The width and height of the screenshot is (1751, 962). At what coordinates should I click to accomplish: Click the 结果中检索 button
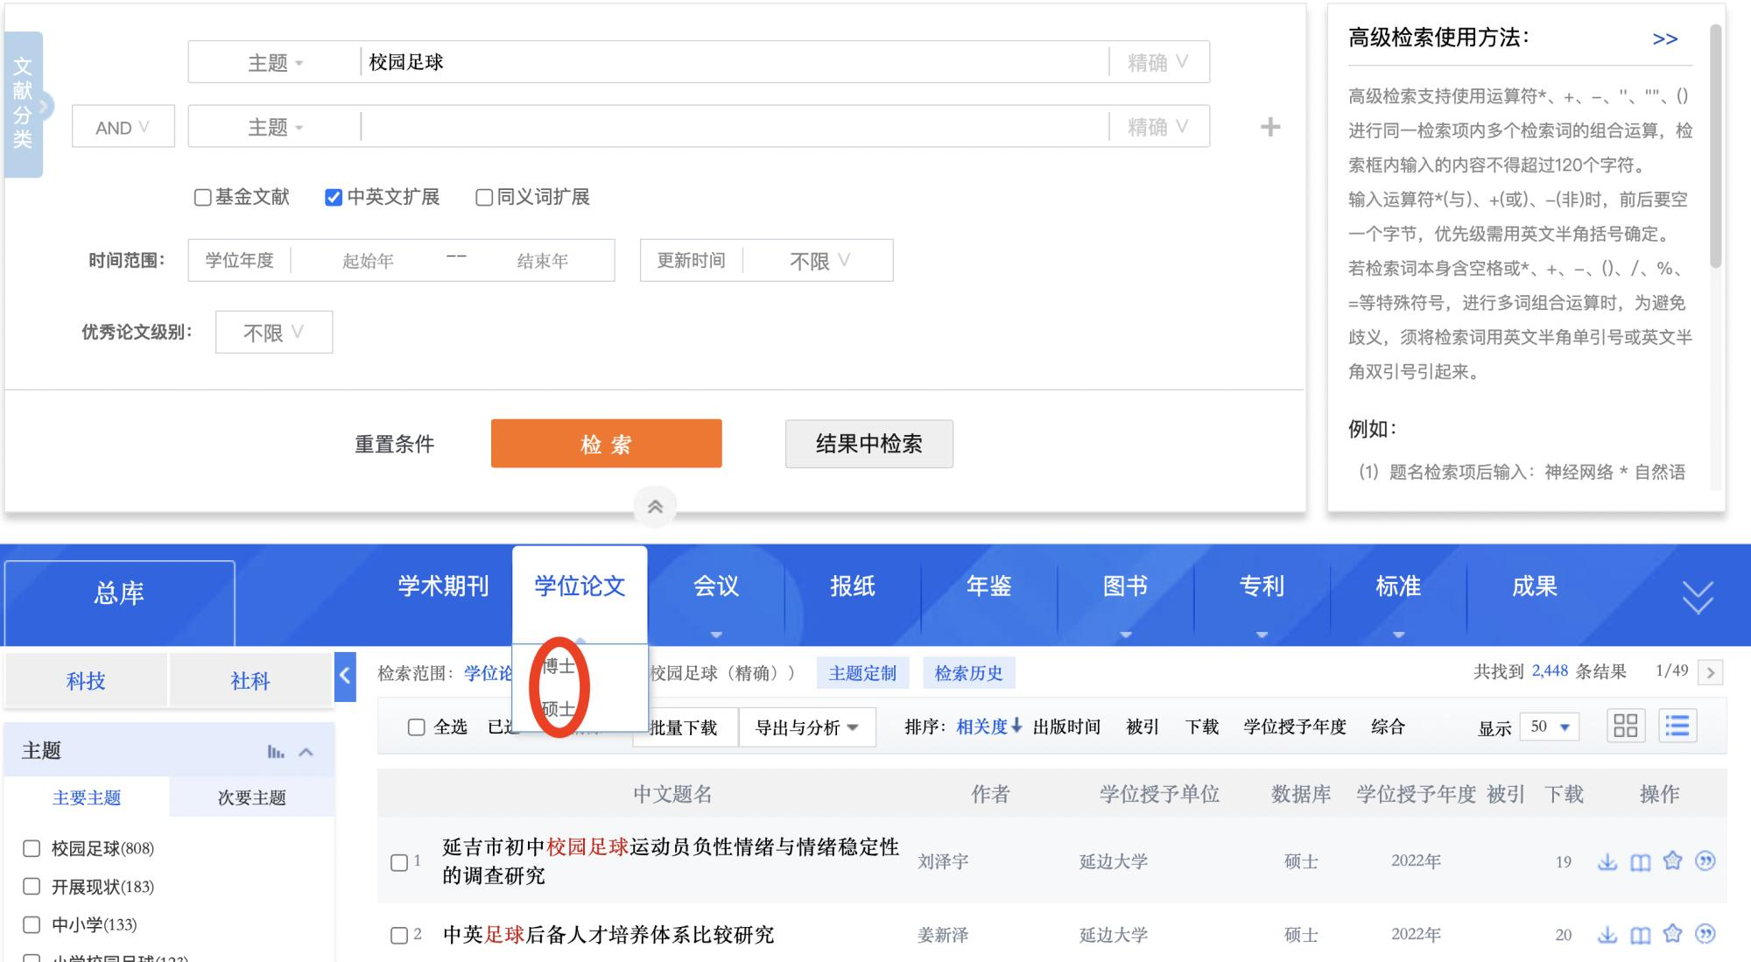868,444
